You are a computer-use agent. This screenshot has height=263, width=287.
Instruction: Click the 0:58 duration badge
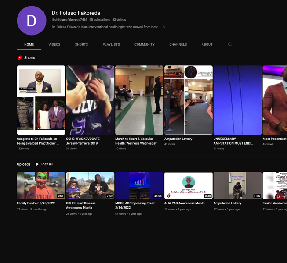pos(60,196)
